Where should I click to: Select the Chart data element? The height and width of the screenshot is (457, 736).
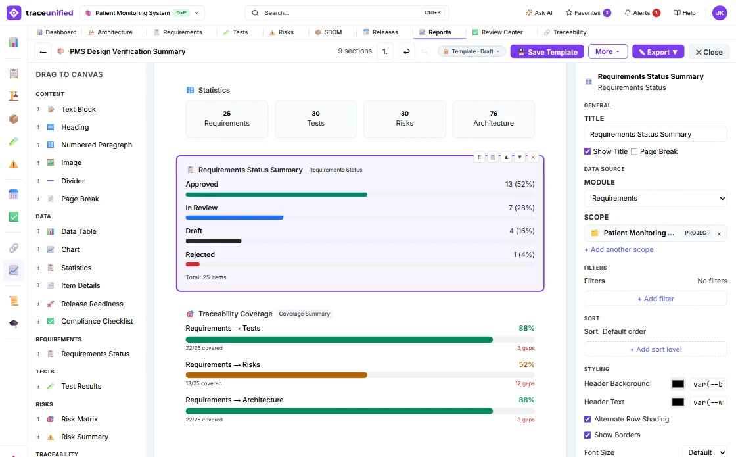pos(87,249)
